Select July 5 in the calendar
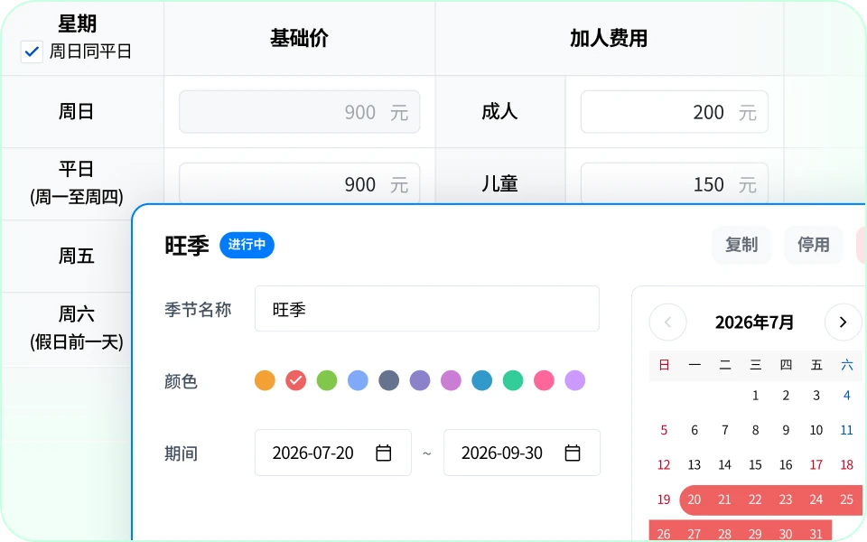 664,430
